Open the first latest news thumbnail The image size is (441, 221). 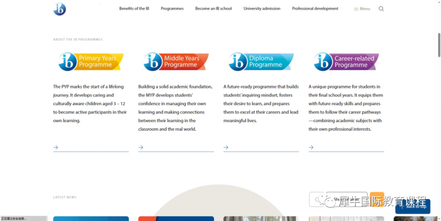(91, 218)
